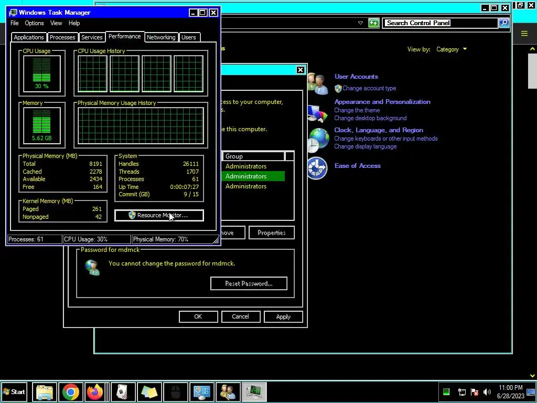The image size is (537, 403).
Task: Expand the address bar history dropdown arrow
Action: [360, 23]
